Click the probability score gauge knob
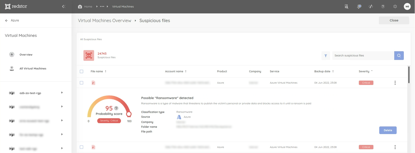 (x=129, y=114)
